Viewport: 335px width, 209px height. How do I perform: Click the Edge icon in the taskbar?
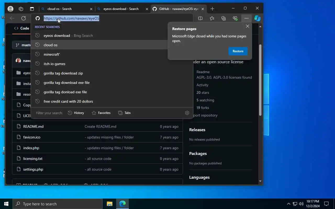click(x=122, y=204)
